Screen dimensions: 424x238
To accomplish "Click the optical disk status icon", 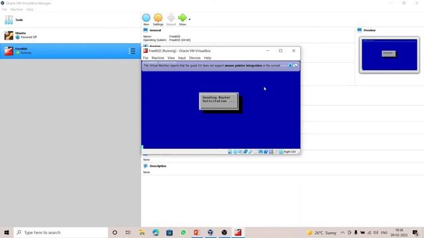I will [x=235, y=151].
